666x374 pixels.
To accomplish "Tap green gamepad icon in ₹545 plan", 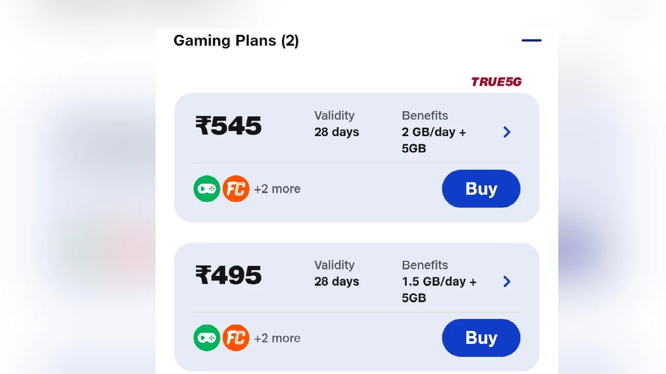I will (x=207, y=189).
